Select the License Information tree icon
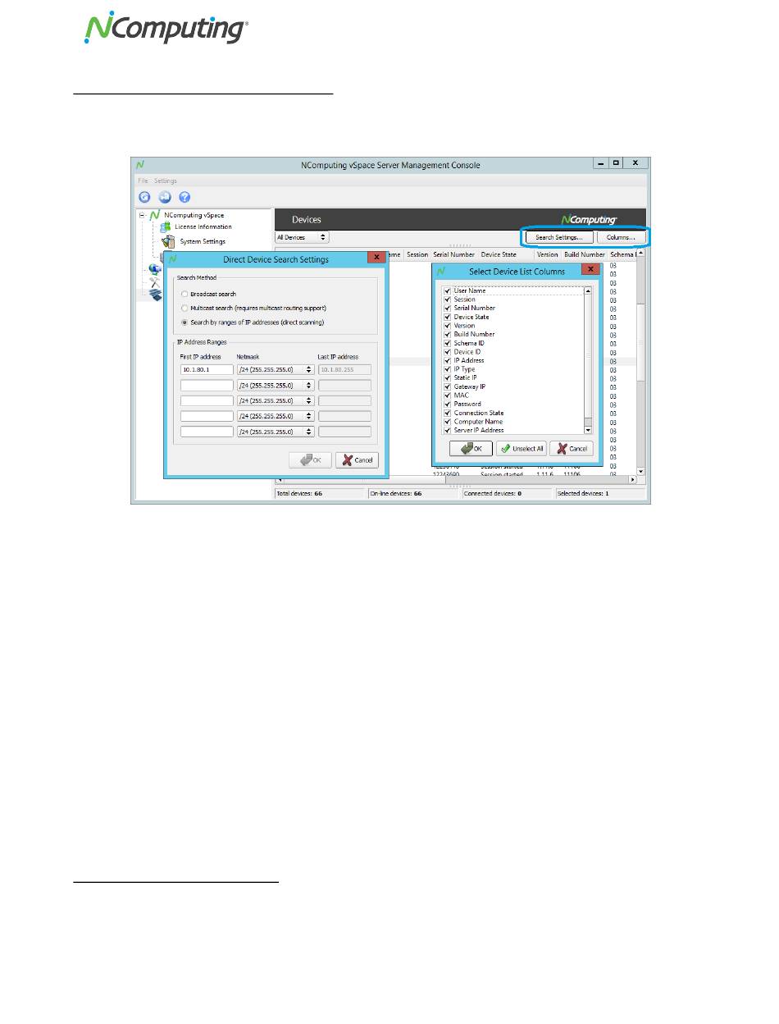 [166, 226]
